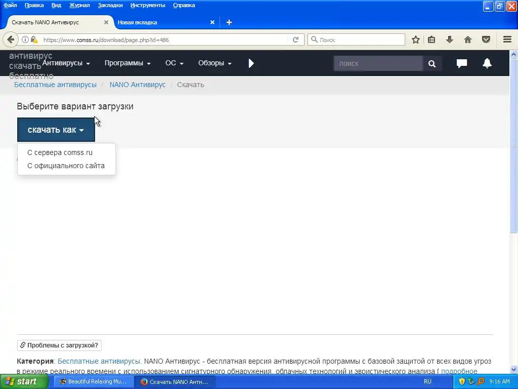Click the site search magnifier button
The width and height of the screenshot is (518, 389).
point(432,63)
